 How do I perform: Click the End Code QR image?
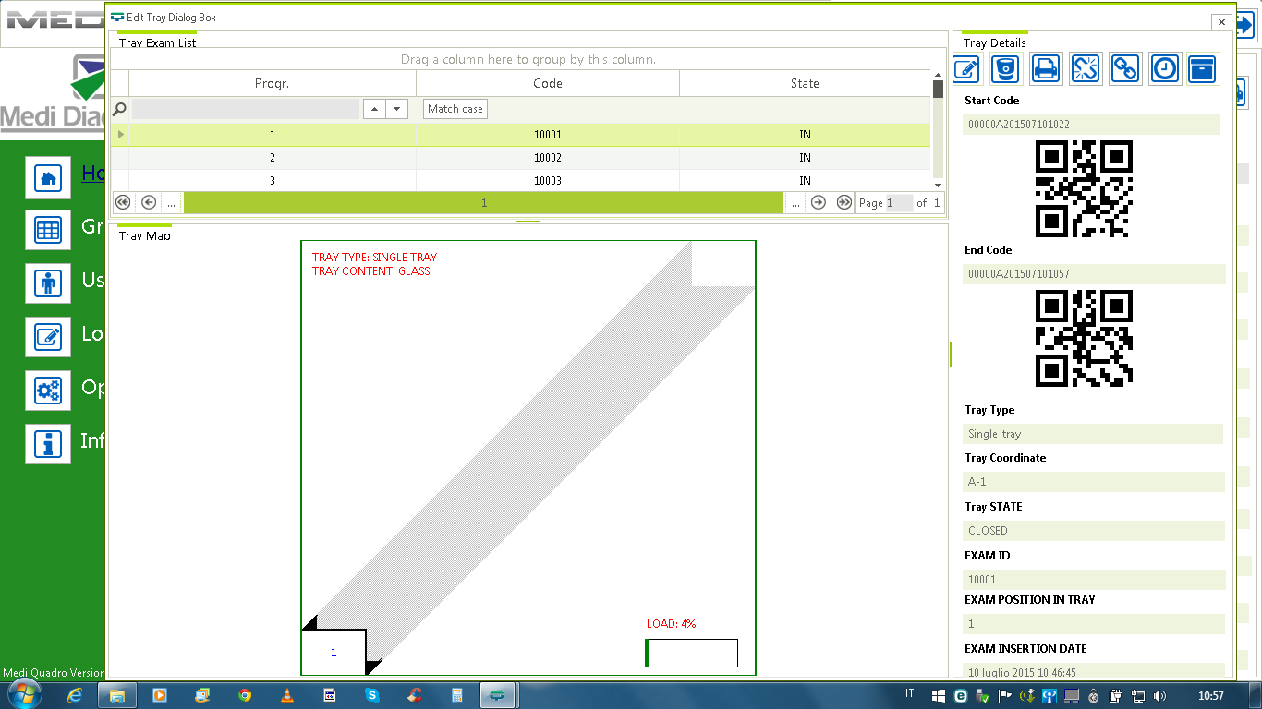click(x=1084, y=338)
